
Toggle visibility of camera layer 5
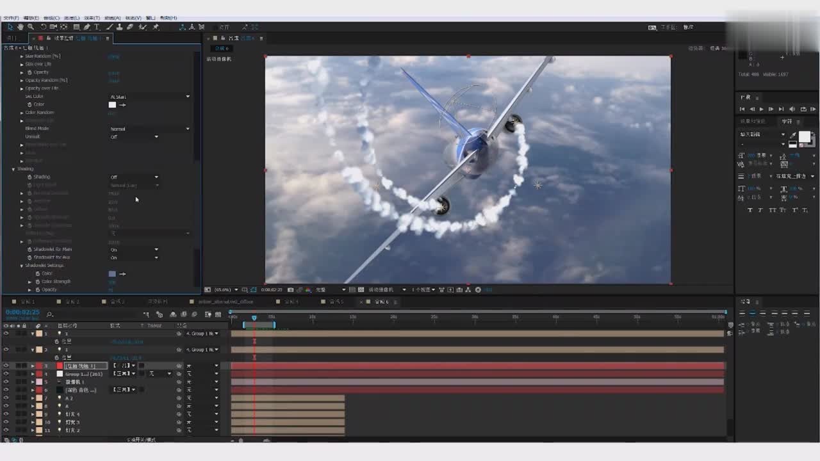tap(6, 382)
